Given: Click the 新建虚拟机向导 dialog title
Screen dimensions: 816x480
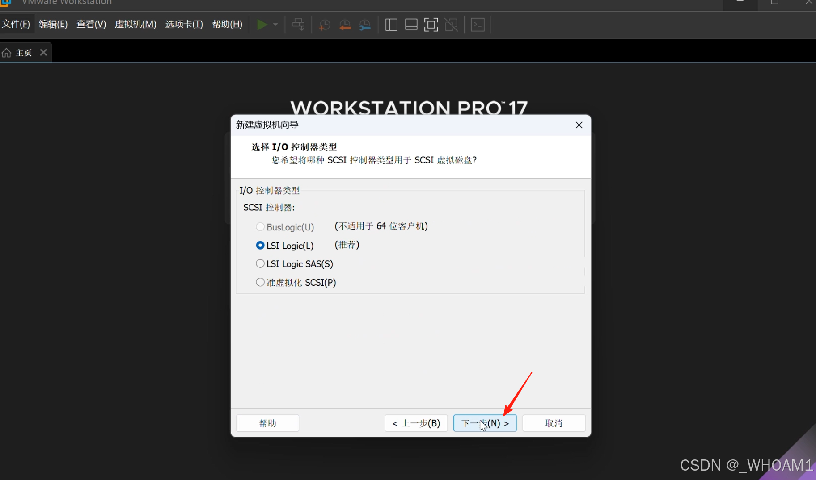Looking at the screenshot, I should (x=267, y=125).
